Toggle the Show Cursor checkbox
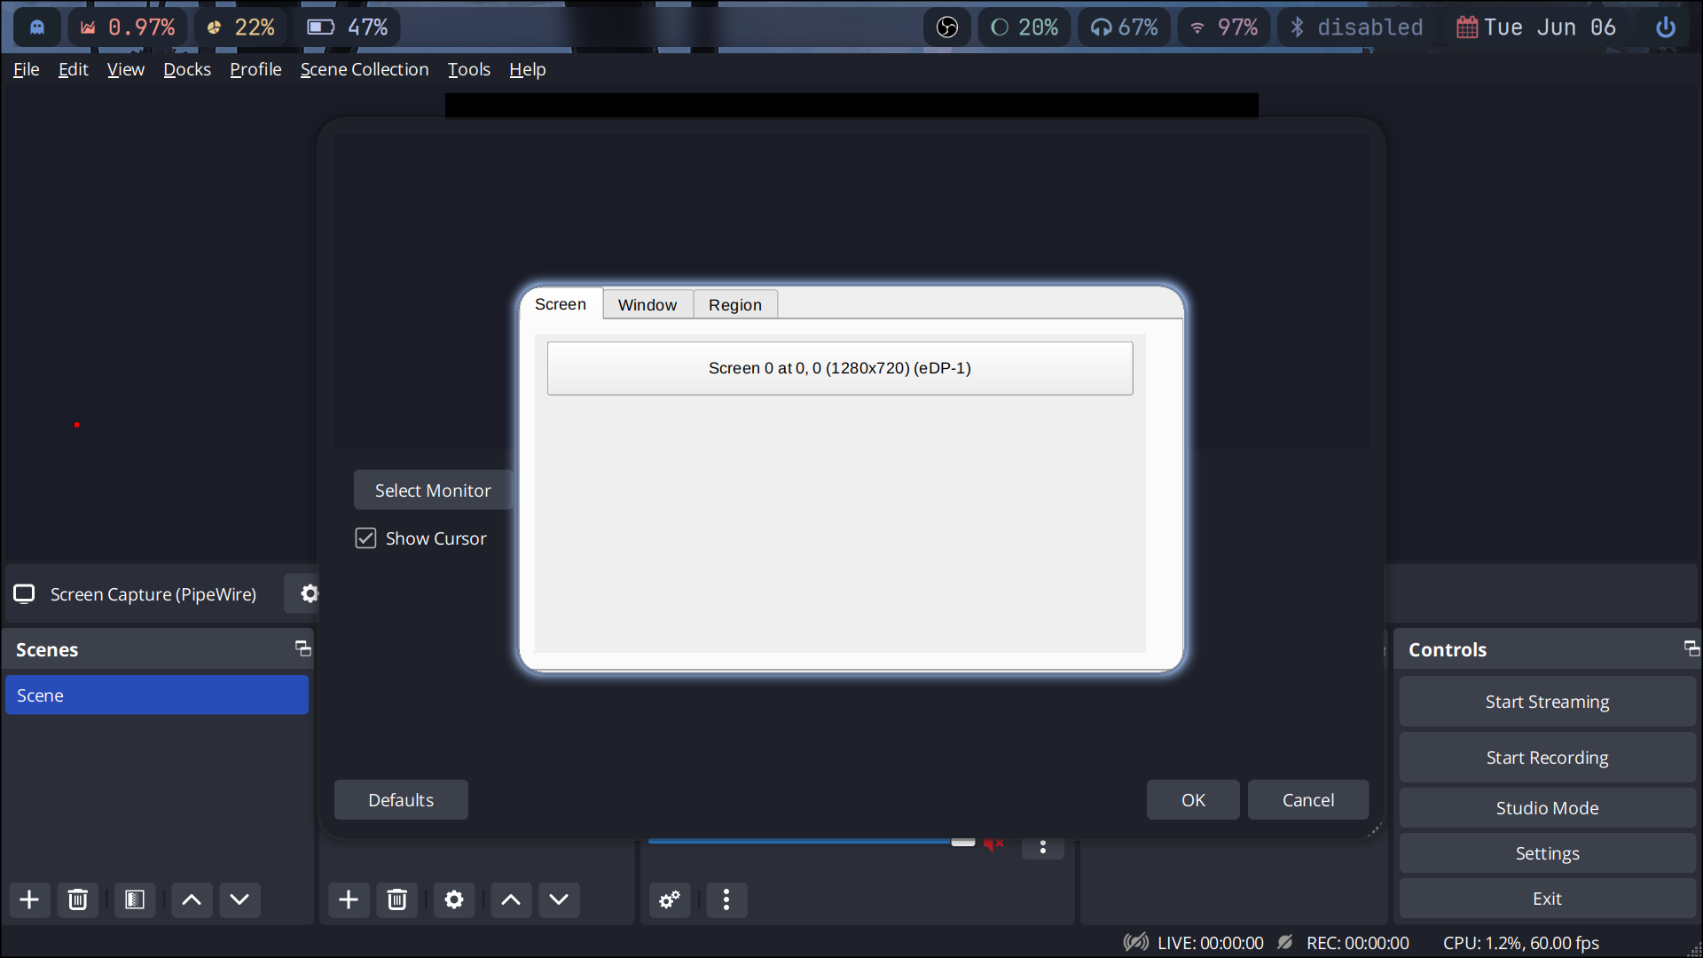 tap(365, 538)
